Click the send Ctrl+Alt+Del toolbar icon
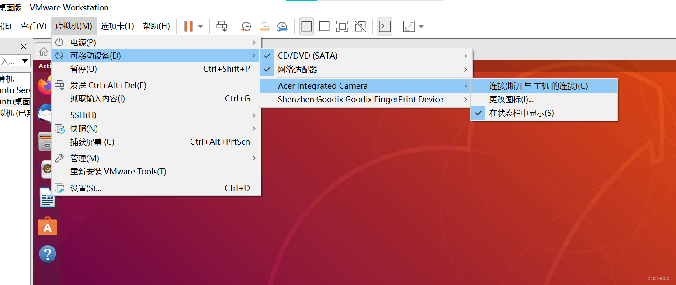 pyautogui.click(x=222, y=26)
